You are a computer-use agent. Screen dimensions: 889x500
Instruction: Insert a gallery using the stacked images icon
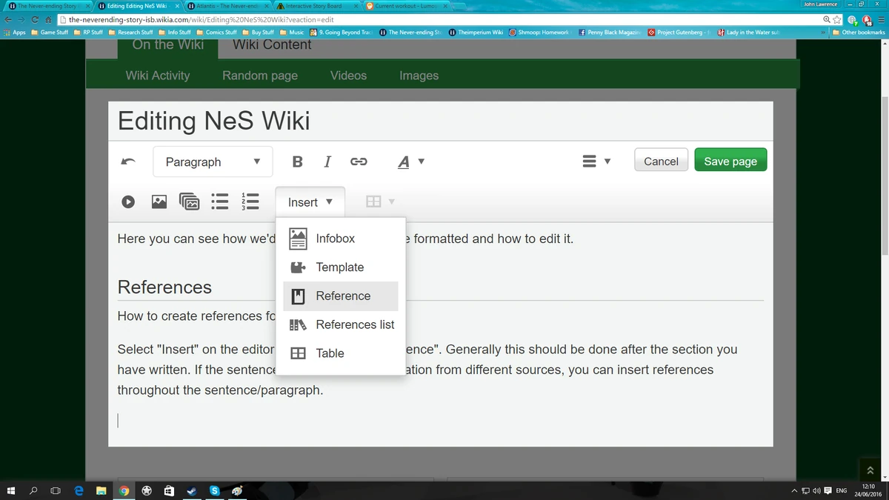pyautogui.click(x=190, y=201)
